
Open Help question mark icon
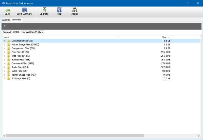click(x=59, y=10)
